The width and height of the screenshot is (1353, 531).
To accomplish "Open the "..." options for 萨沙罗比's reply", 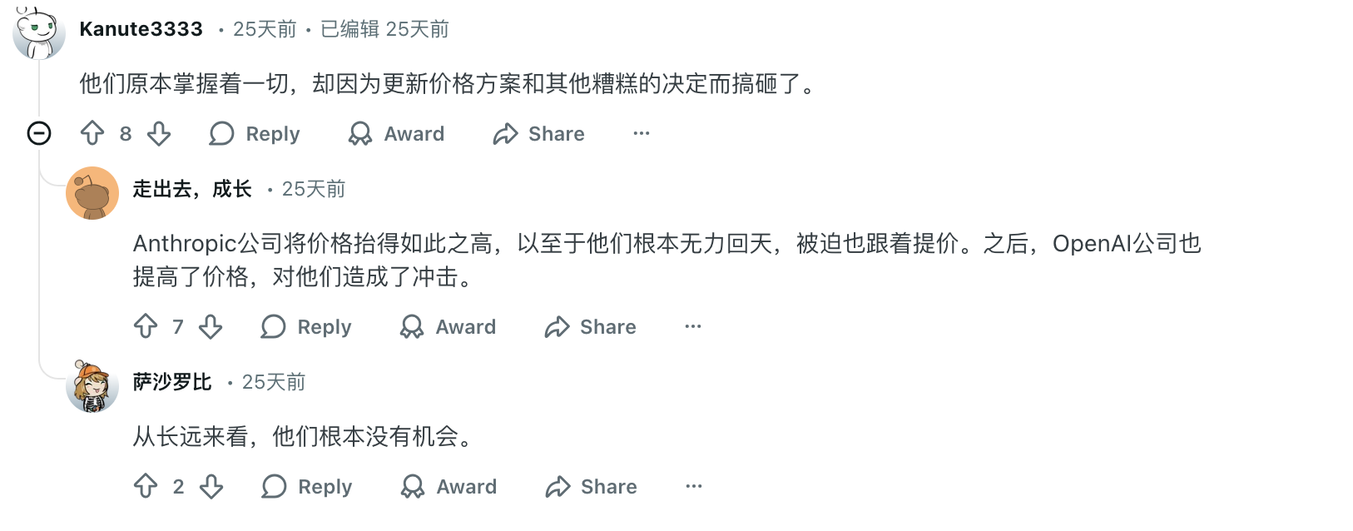I will pyautogui.click(x=693, y=487).
